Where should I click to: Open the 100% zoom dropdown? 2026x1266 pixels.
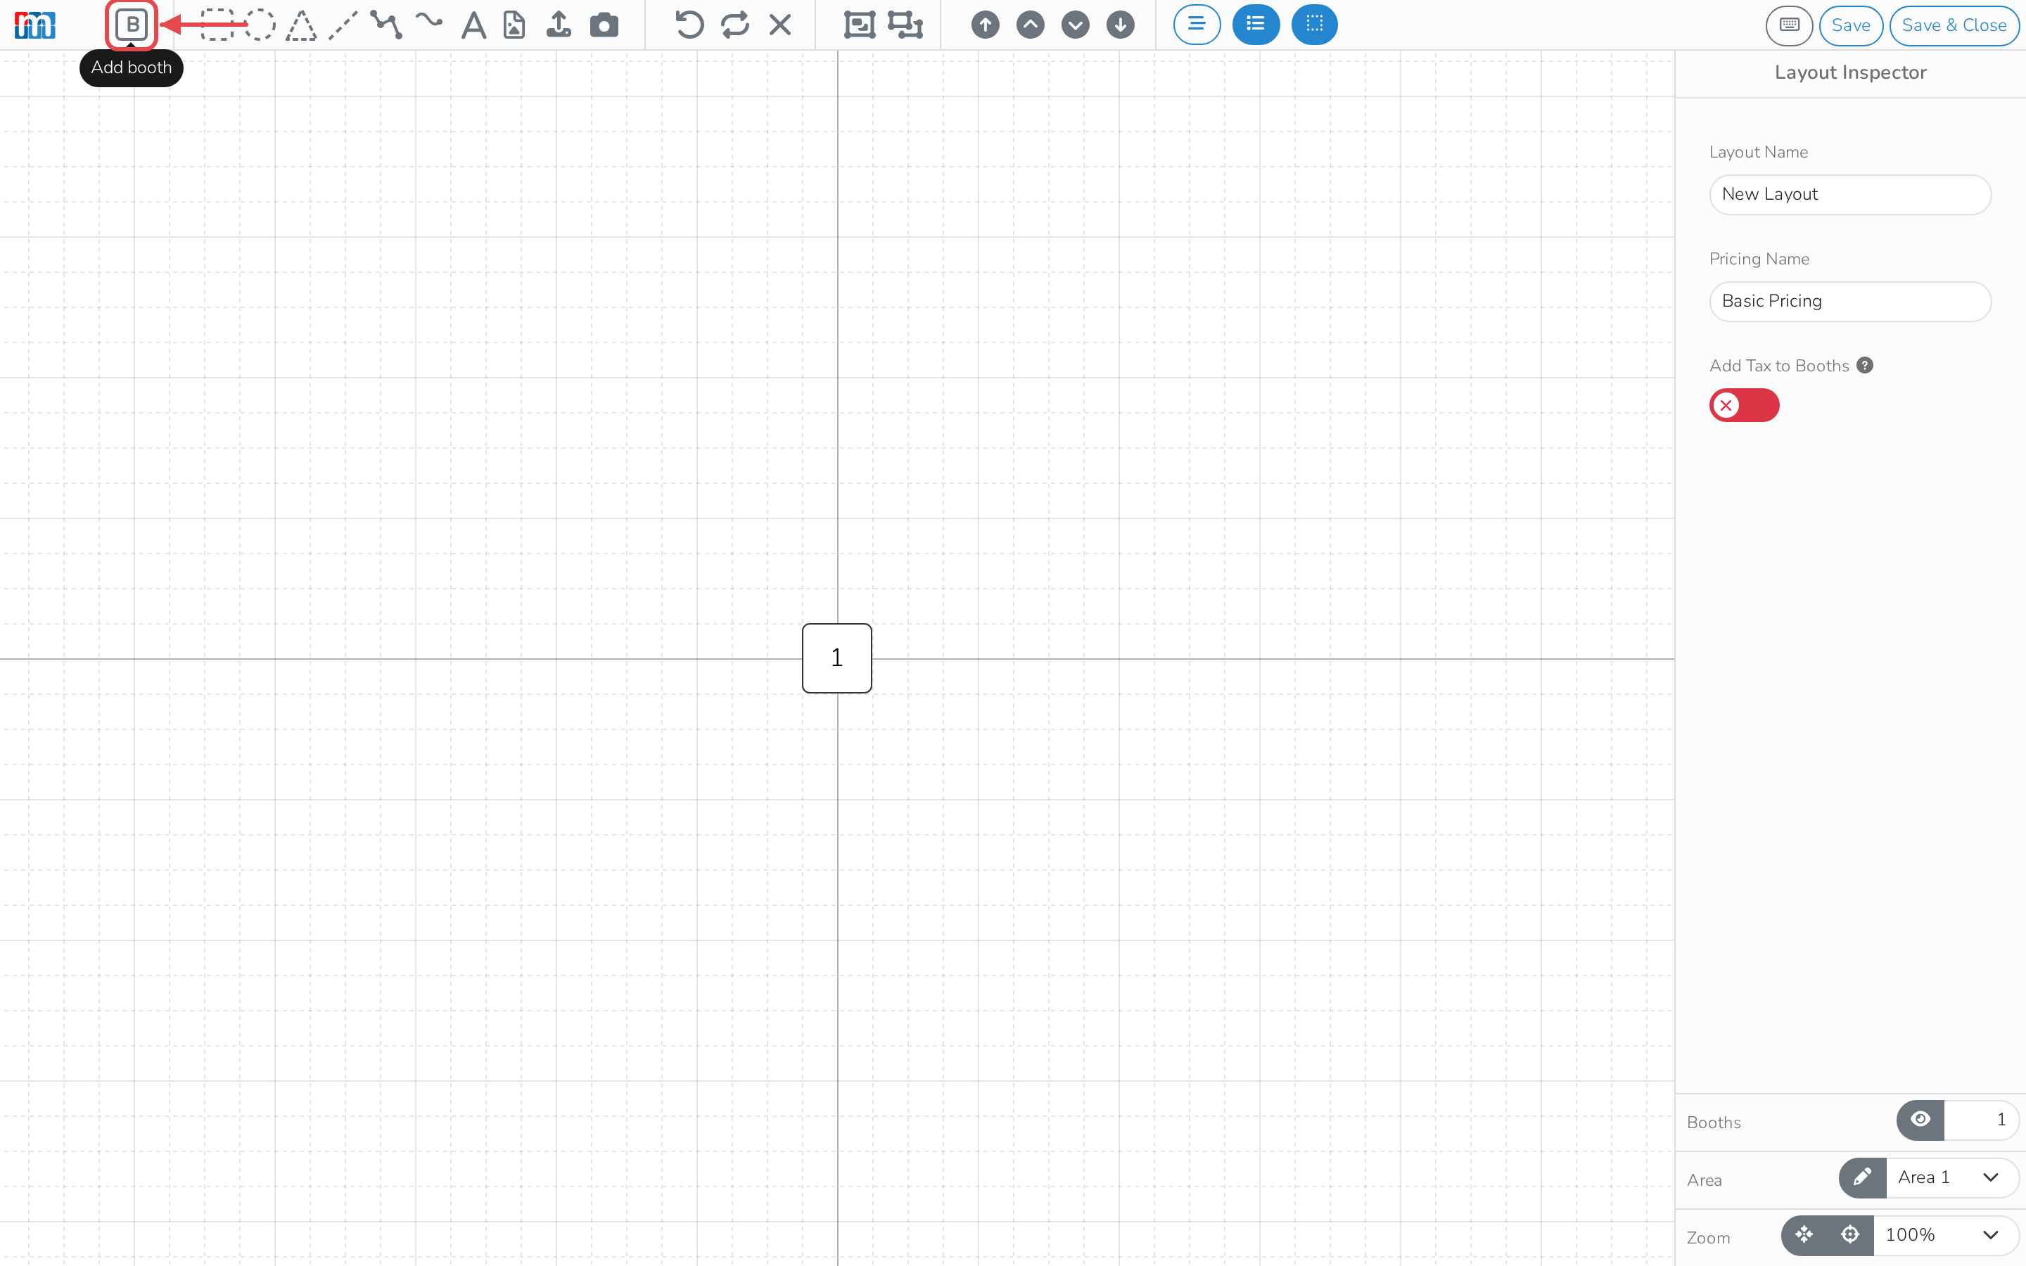click(1947, 1235)
